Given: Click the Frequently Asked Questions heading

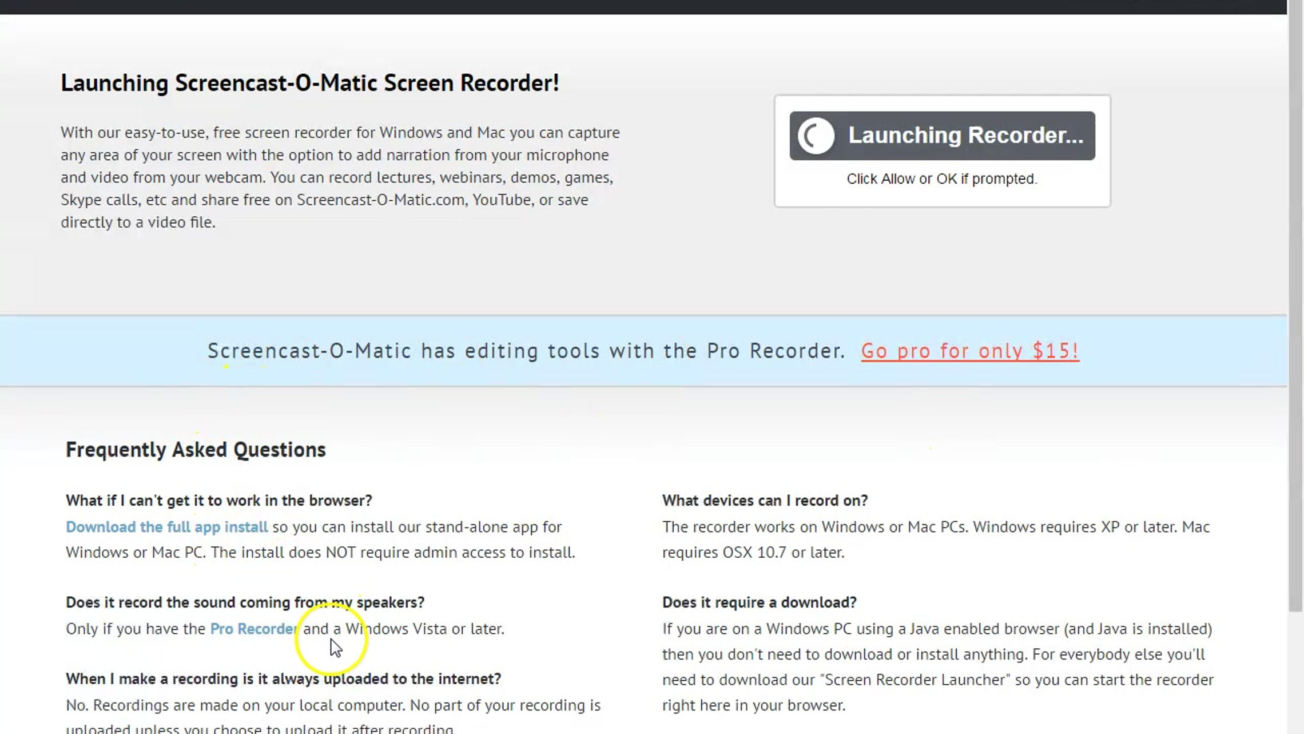Looking at the screenshot, I should click(196, 450).
